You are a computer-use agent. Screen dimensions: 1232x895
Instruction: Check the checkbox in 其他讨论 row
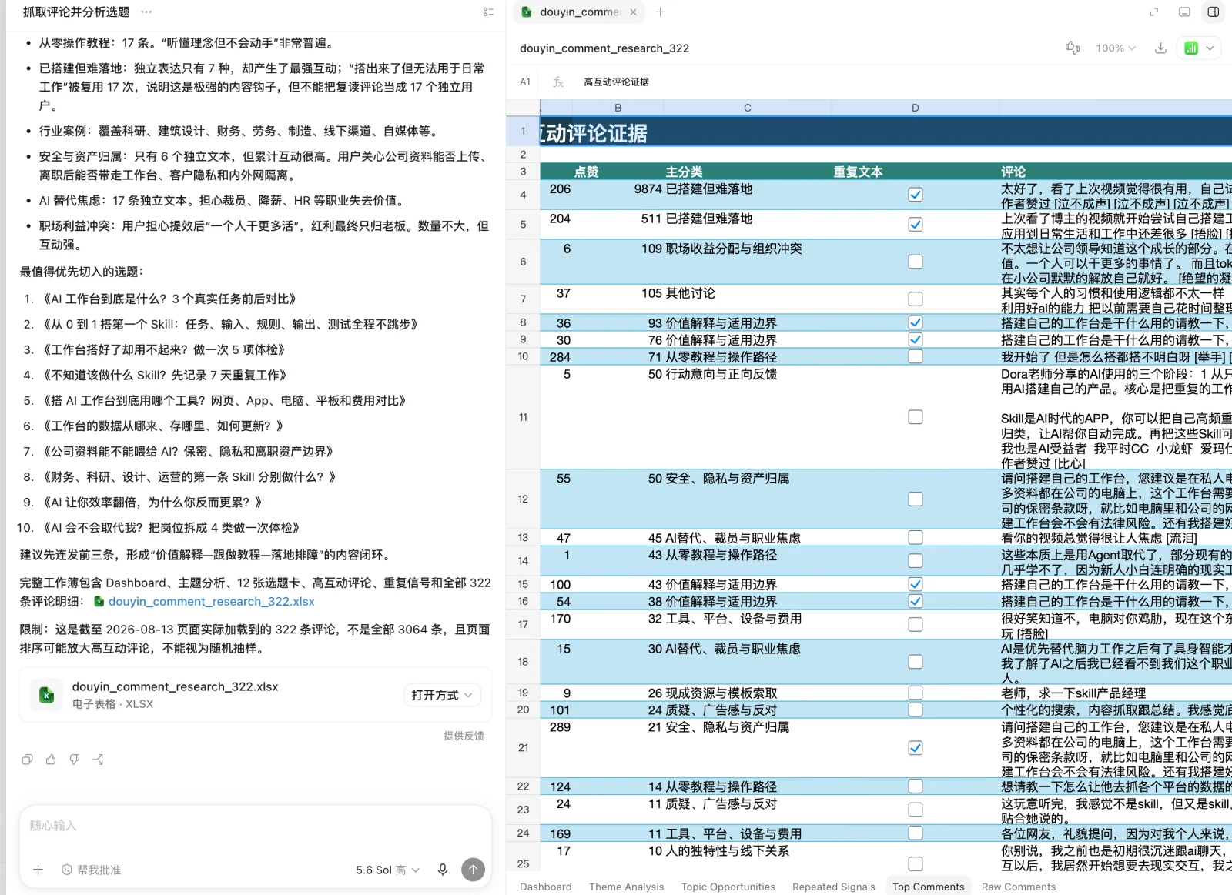tap(915, 299)
